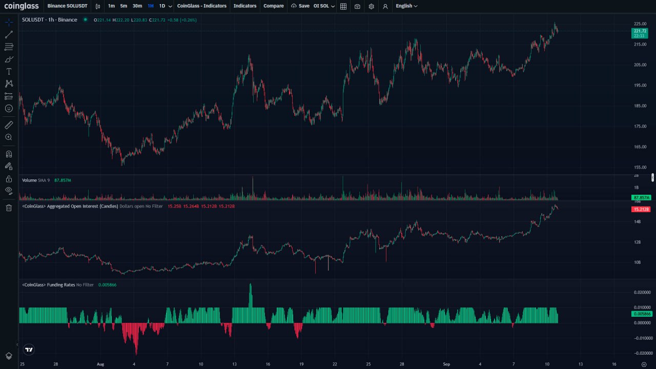The width and height of the screenshot is (656, 369).
Task: Expand the timeframe dropdown arrow
Action: tap(170, 6)
